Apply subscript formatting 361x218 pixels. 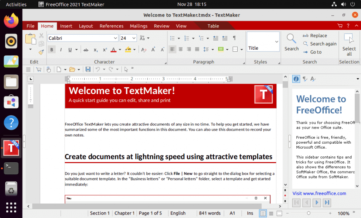[96, 50]
